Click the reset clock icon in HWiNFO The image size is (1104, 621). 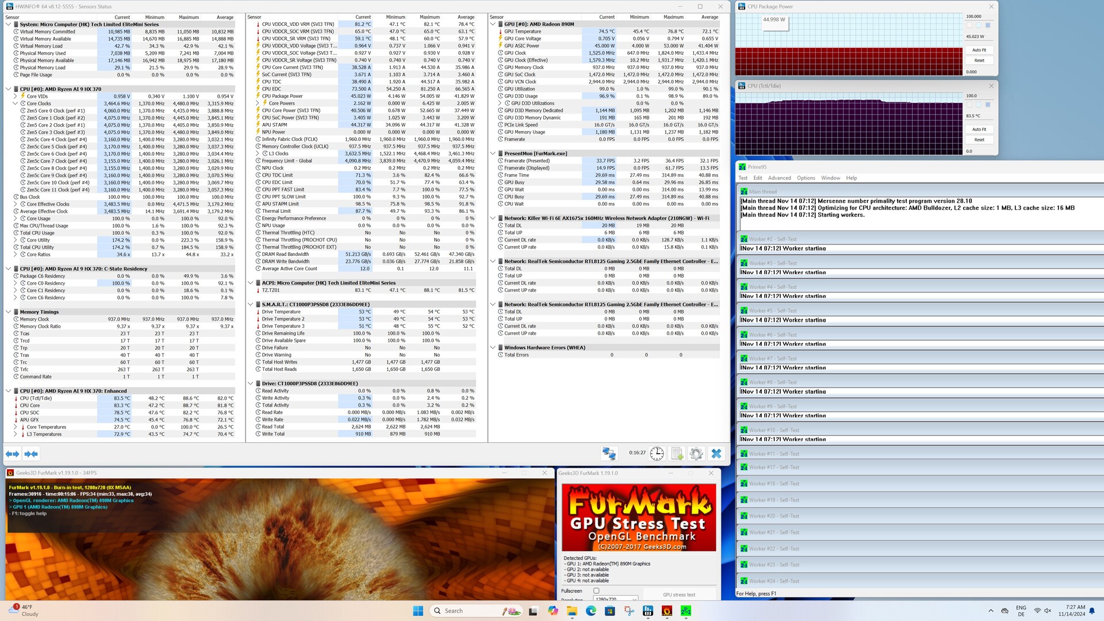[657, 454]
